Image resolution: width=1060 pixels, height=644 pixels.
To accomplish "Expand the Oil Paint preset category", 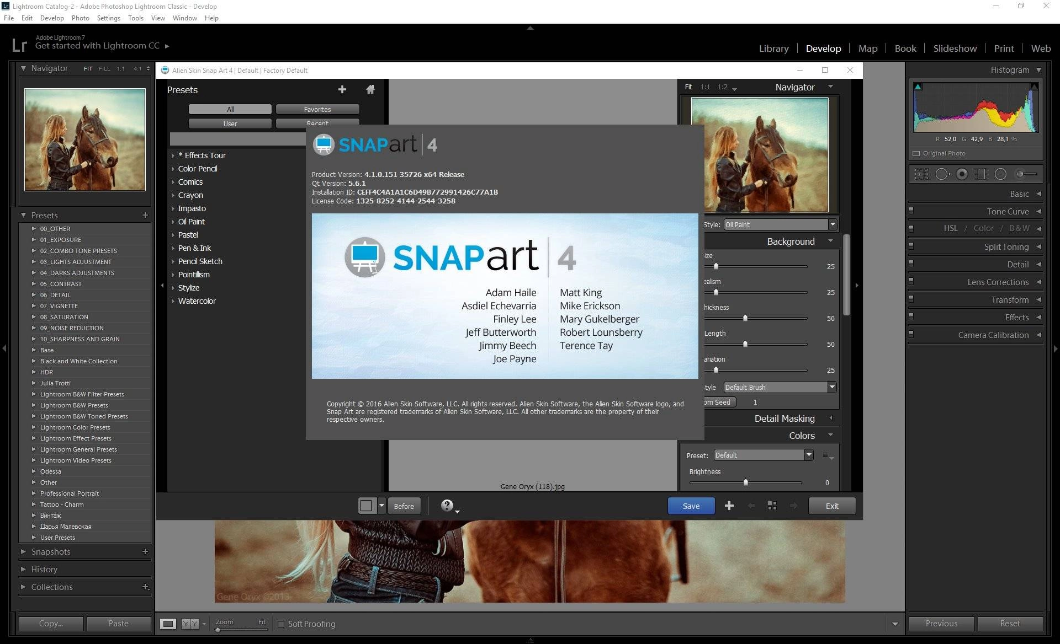I will pyautogui.click(x=173, y=222).
